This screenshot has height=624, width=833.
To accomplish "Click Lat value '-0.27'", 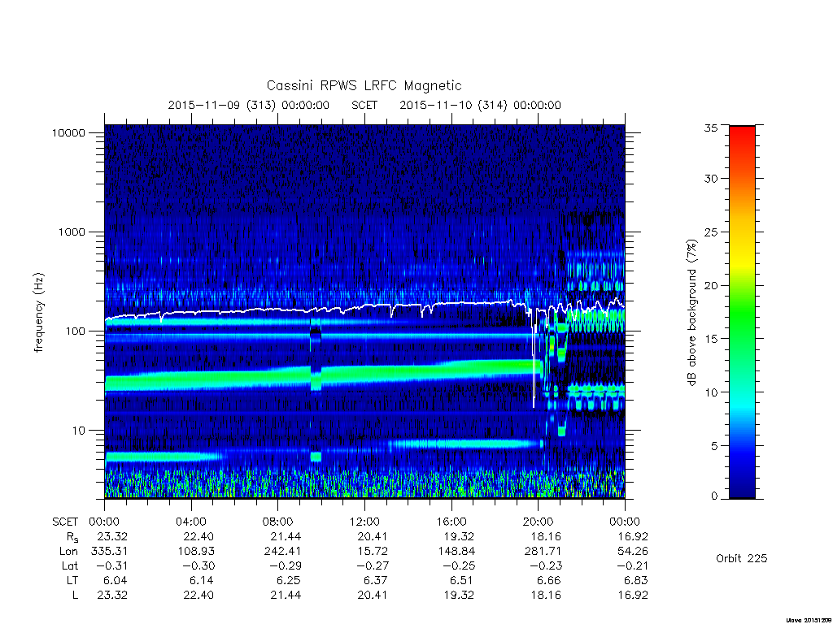I will click(371, 566).
